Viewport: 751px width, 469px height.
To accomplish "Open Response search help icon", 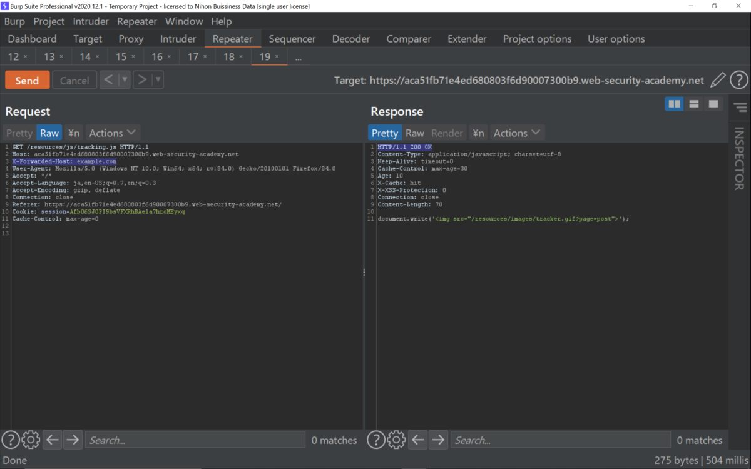I will coord(376,440).
